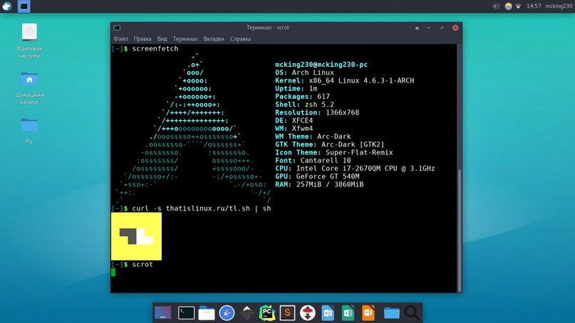Click the yellow image preview in terminal

136,237
